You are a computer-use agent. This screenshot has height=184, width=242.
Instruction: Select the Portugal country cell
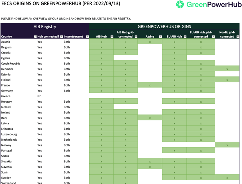pos(7,151)
